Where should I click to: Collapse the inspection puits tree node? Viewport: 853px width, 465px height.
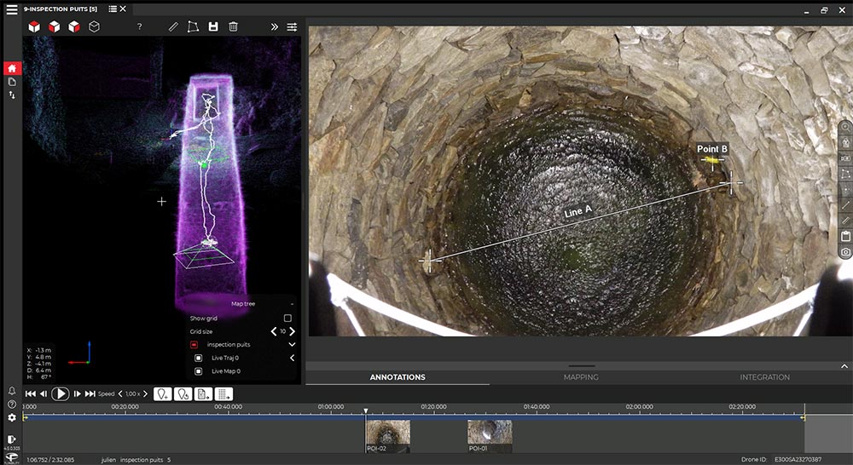[x=292, y=344]
